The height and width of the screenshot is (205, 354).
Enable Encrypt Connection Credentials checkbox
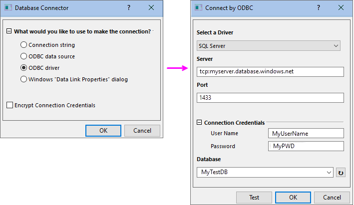tap(10, 105)
